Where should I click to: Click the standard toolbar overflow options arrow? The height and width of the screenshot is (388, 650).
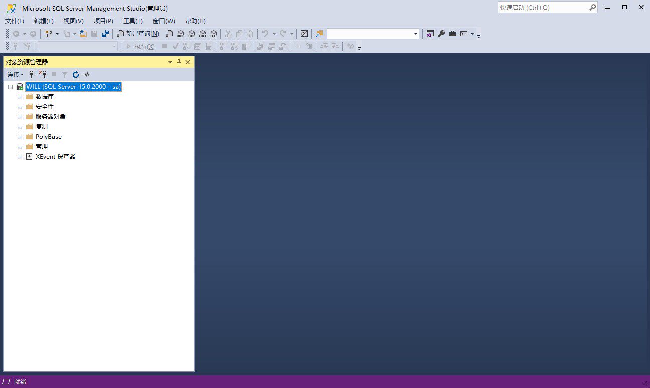coord(479,36)
